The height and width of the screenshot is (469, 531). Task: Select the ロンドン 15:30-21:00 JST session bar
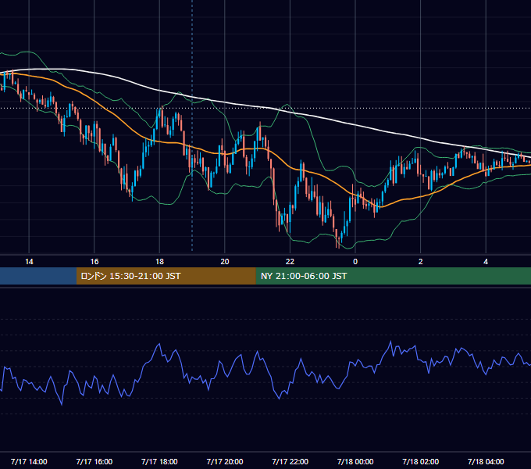pos(166,276)
